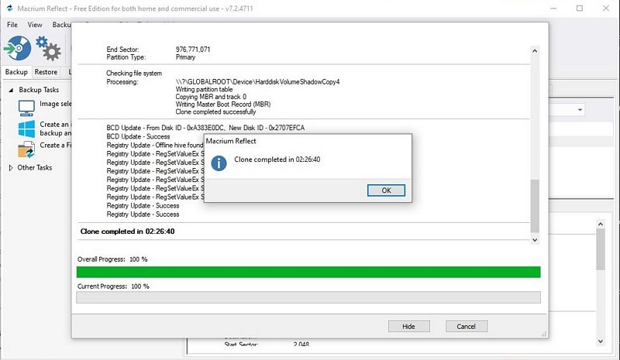Image resolution: width=620 pixels, height=360 pixels.
Task: Click the 'Create an' Windows backup task text
Action: point(55,129)
